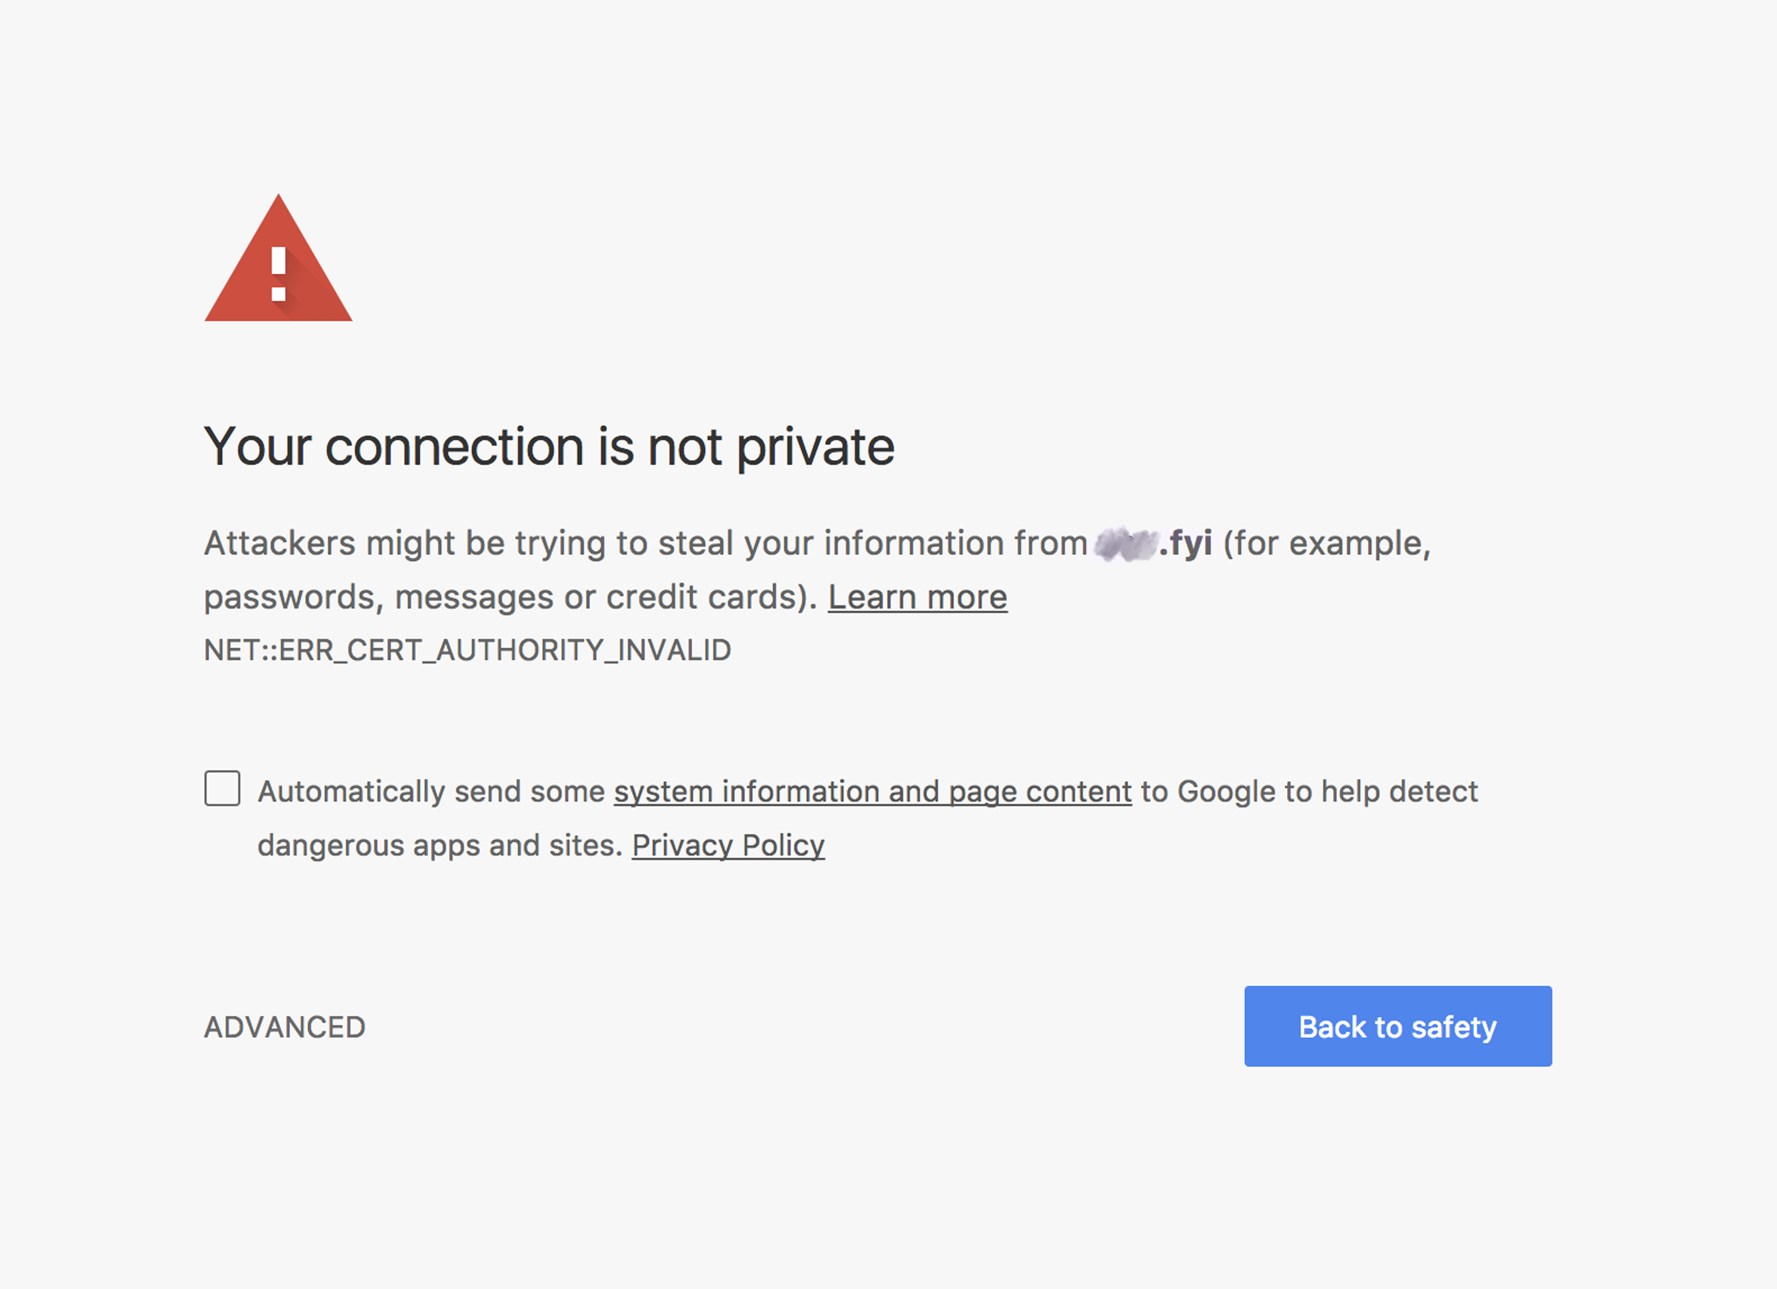Viewport: 1777px width, 1289px height.
Task: Enable automatic reporting to Google checkbox
Action: [x=222, y=788]
